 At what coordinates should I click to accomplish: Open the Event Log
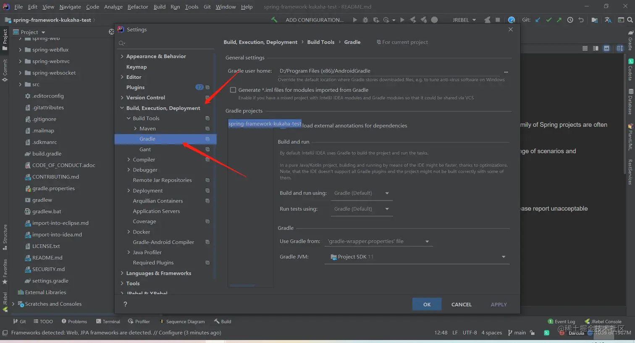coord(562,322)
